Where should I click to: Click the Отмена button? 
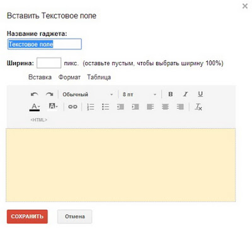[x=75, y=217]
